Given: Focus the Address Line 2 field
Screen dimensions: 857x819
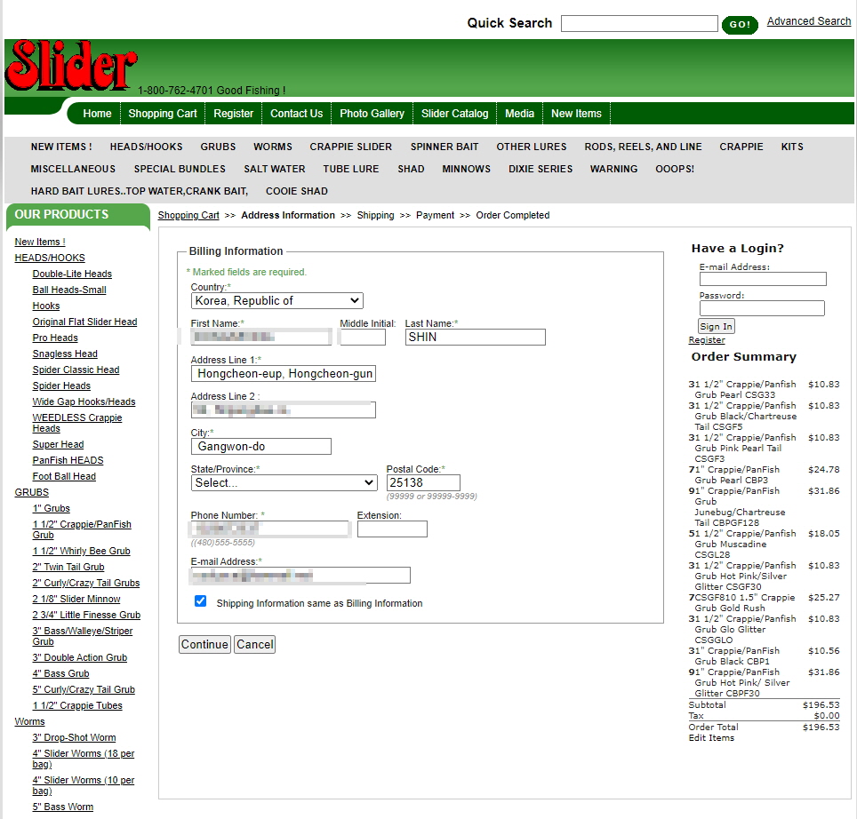Looking at the screenshot, I should coord(283,410).
